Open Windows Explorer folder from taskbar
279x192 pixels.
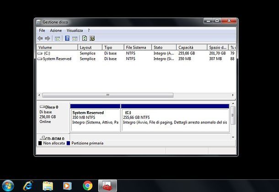[x=48, y=186]
